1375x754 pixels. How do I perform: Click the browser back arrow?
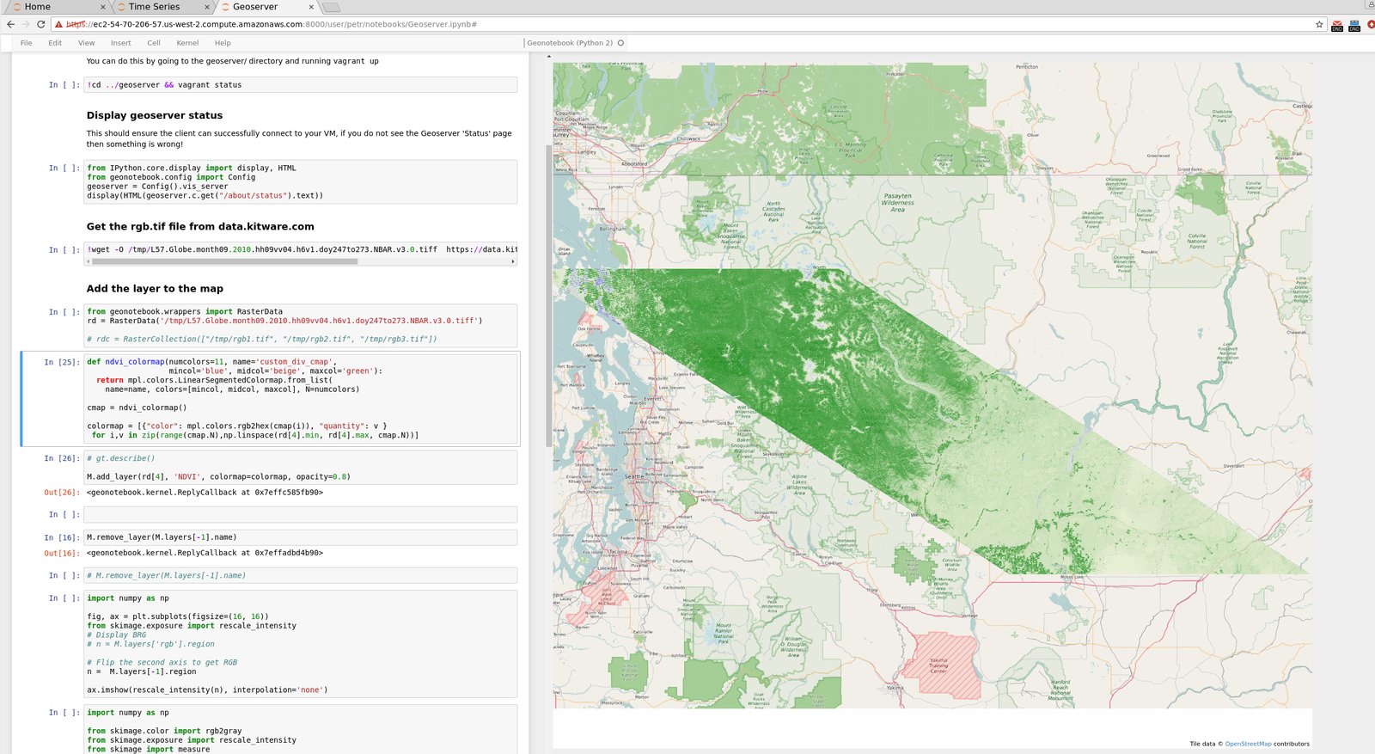pyautogui.click(x=10, y=24)
